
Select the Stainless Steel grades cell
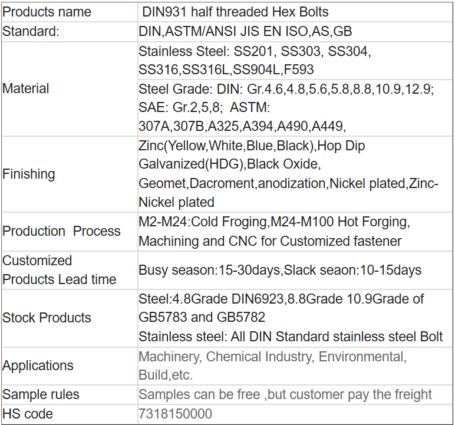coord(255,61)
